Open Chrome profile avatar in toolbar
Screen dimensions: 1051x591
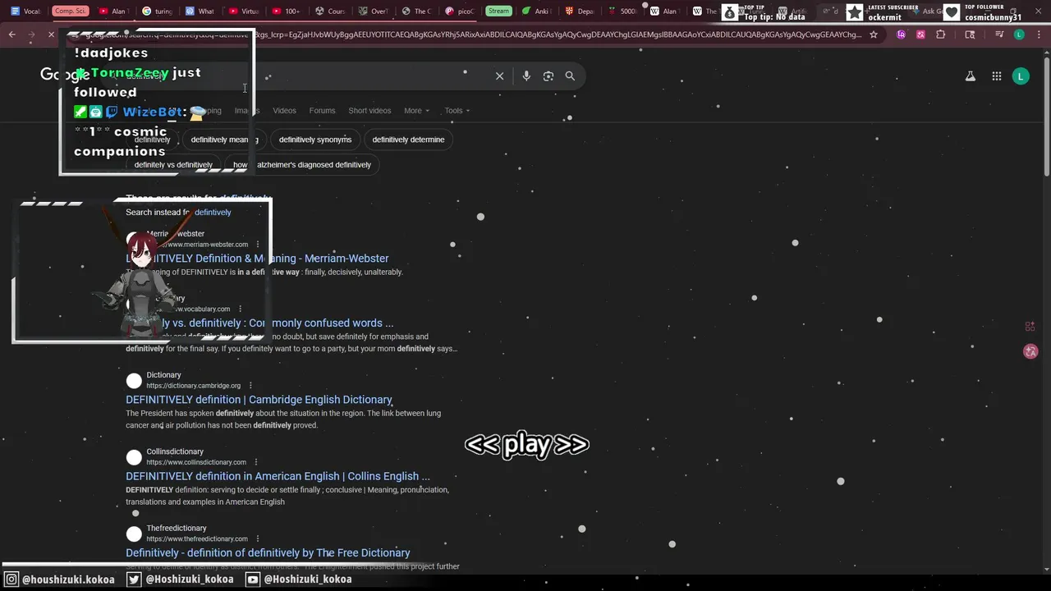pyautogui.click(x=1019, y=34)
